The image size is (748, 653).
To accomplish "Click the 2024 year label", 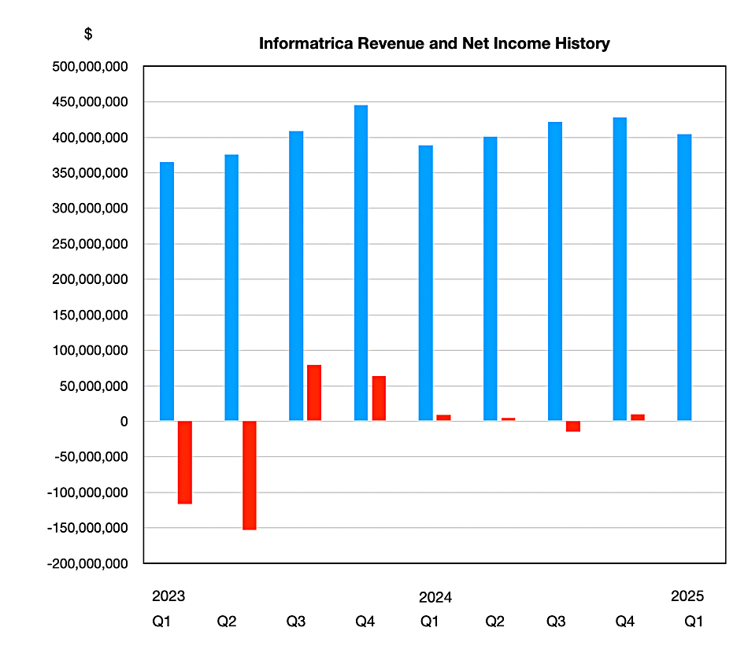I will click(435, 597).
